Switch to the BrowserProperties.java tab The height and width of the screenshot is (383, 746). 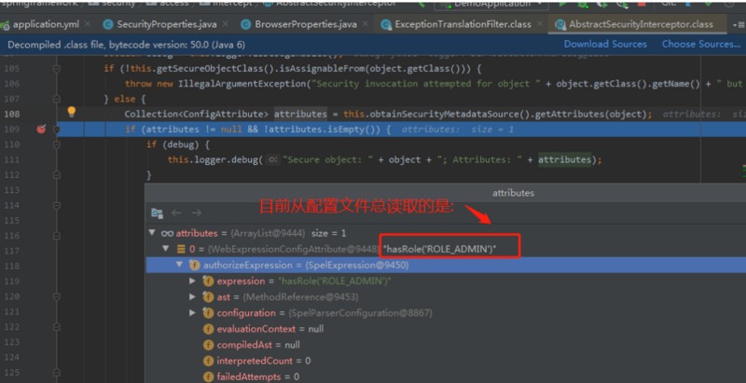(x=305, y=24)
